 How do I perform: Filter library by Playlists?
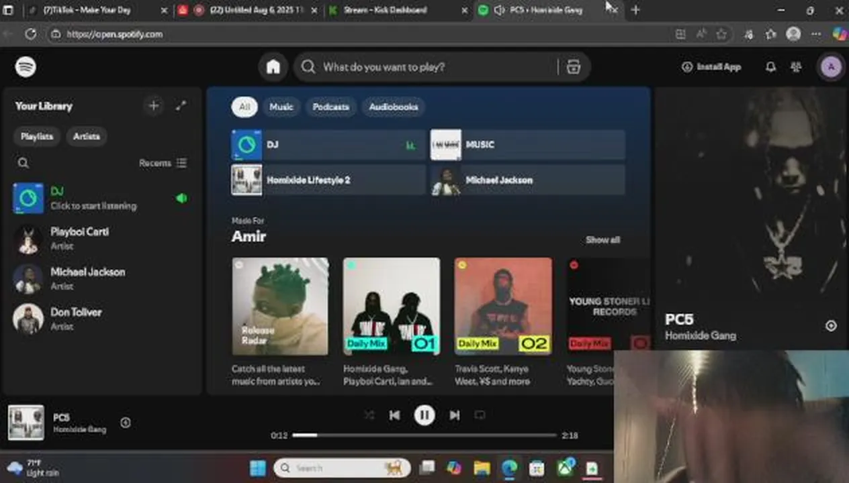tap(37, 136)
